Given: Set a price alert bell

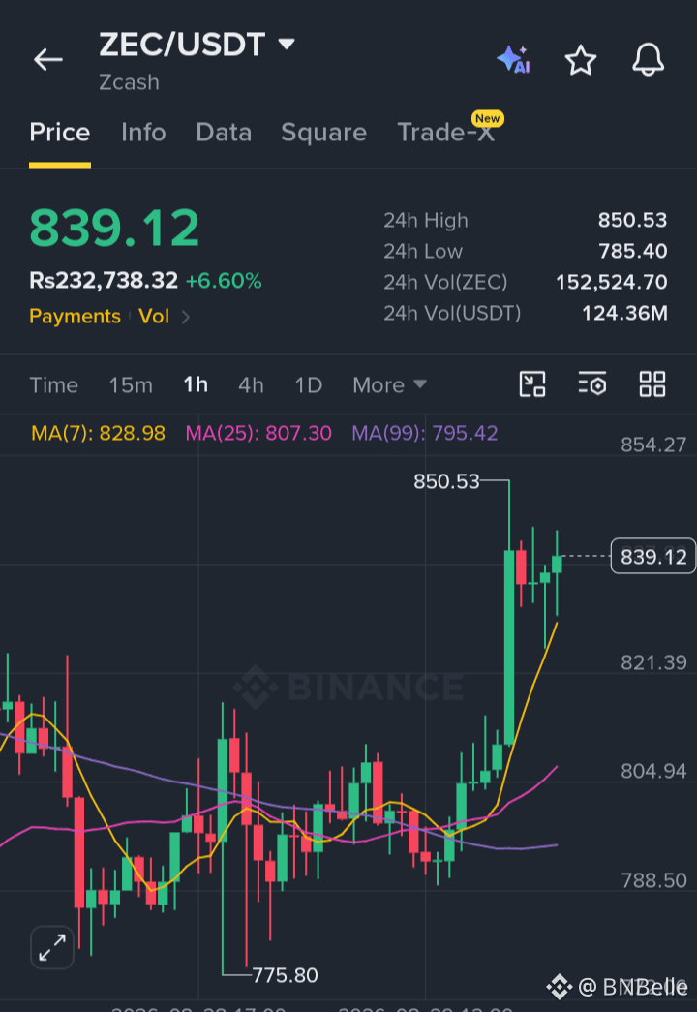Looking at the screenshot, I should point(648,60).
